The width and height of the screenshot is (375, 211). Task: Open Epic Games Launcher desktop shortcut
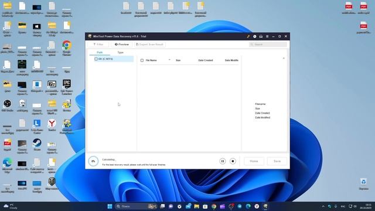pos(67,87)
